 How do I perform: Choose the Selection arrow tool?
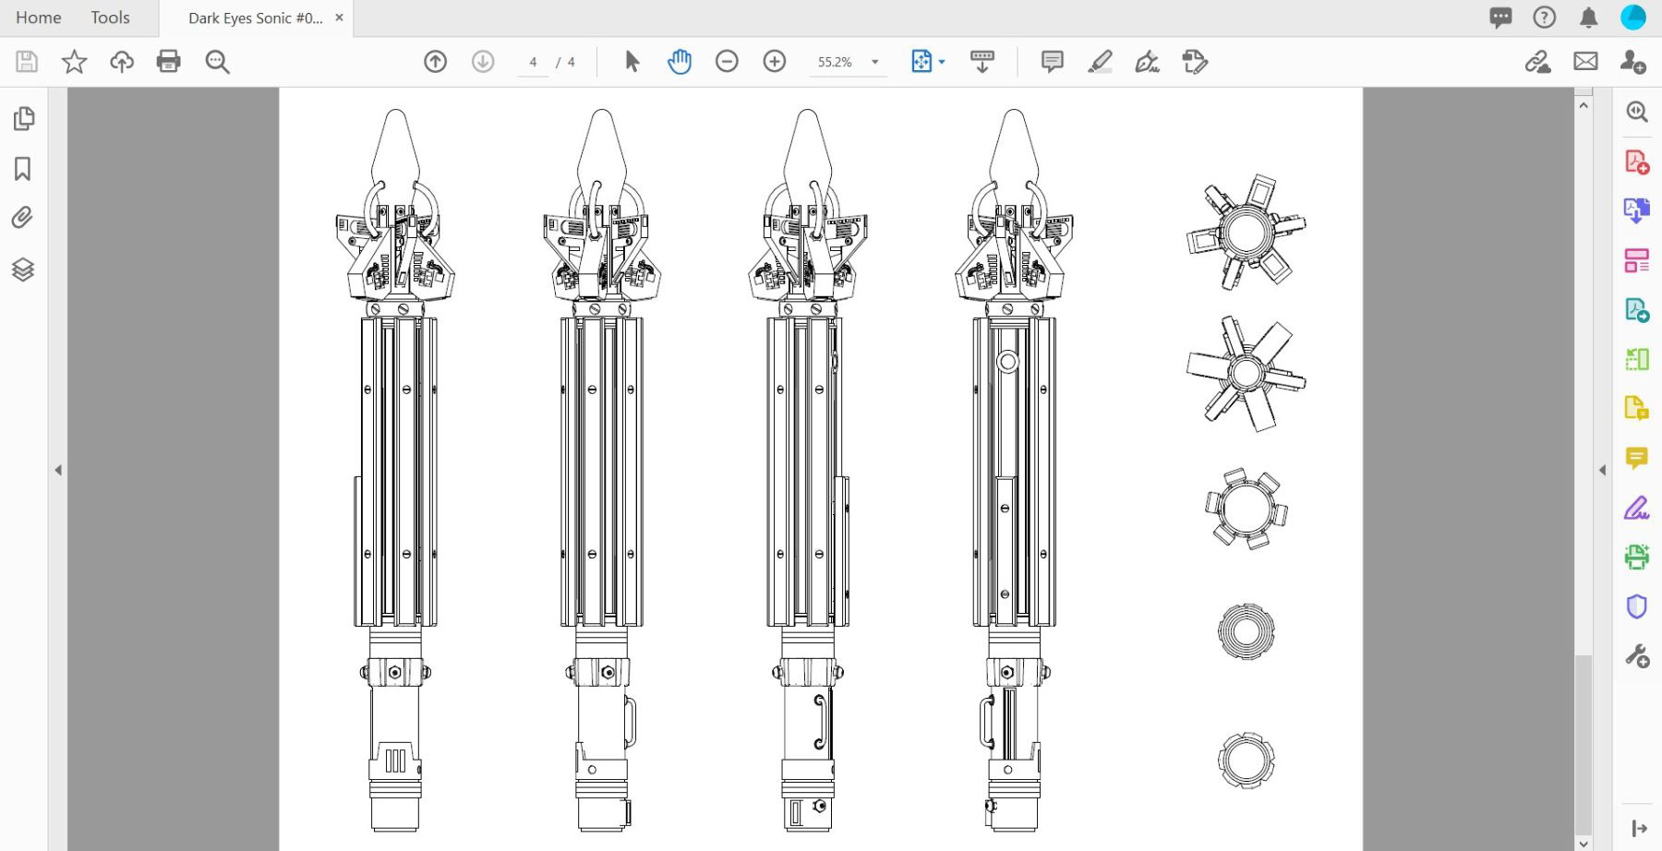[x=632, y=62]
